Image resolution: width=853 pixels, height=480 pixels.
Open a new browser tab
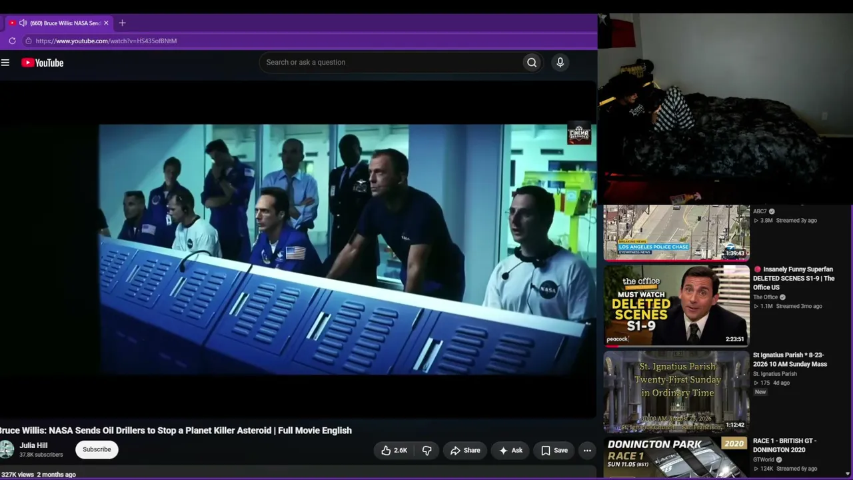[122, 23]
